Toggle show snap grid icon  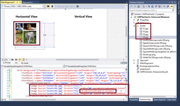click(x=12, y=60)
